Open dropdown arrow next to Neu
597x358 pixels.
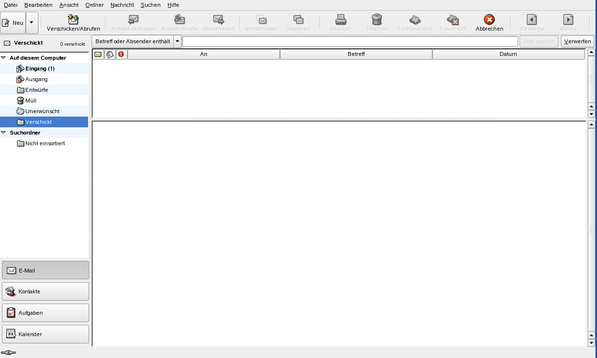pyautogui.click(x=32, y=23)
